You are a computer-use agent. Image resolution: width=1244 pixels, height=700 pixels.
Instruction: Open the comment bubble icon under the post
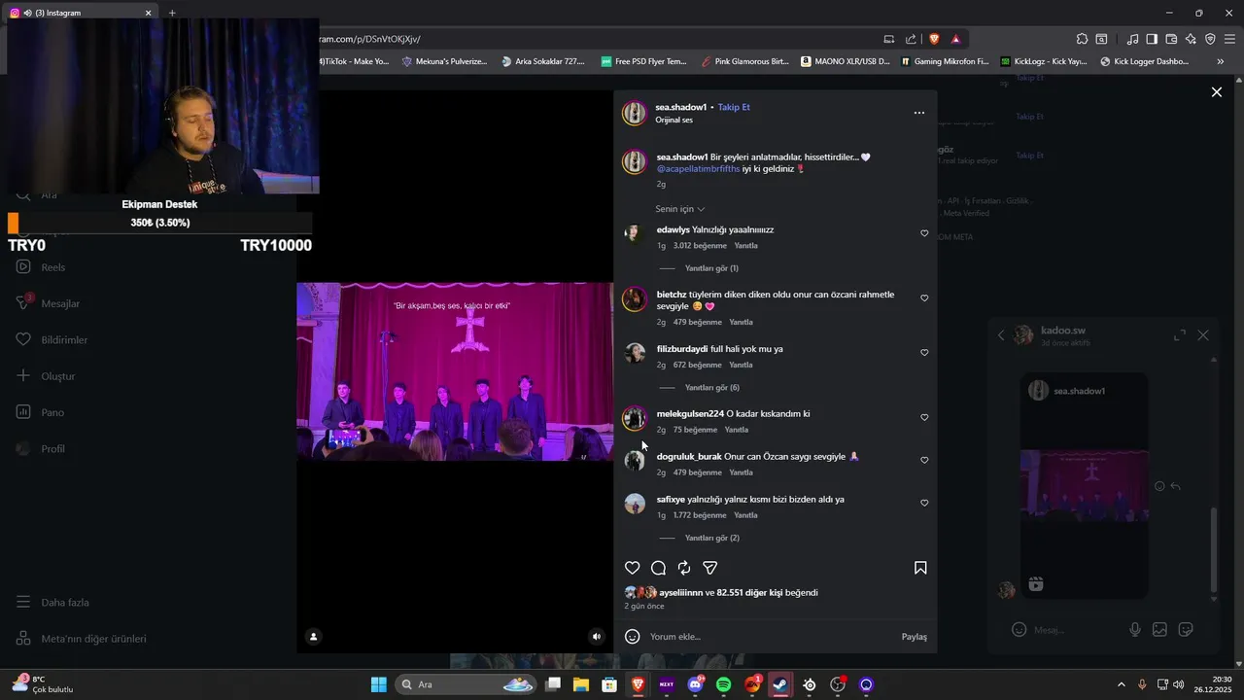[x=658, y=568]
